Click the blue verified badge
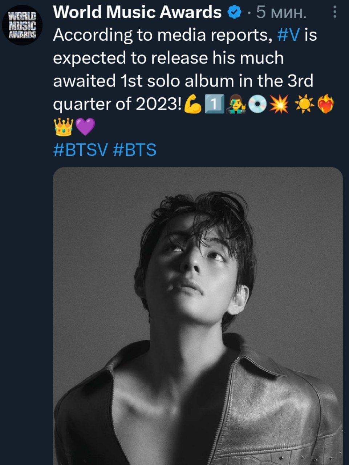This screenshot has width=349, height=465. click(235, 13)
